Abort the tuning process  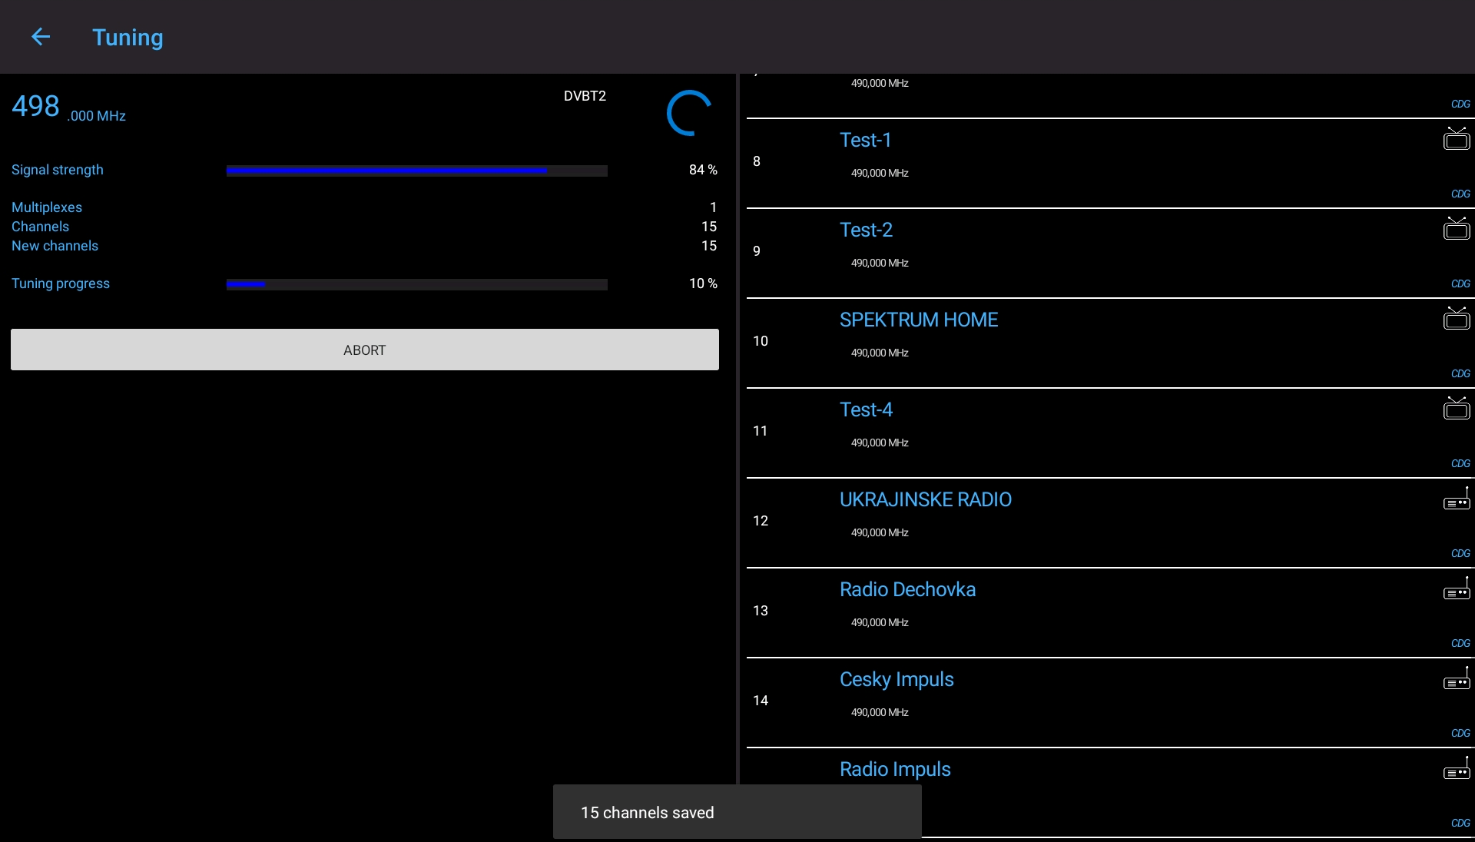pyautogui.click(x=365, y=350)
